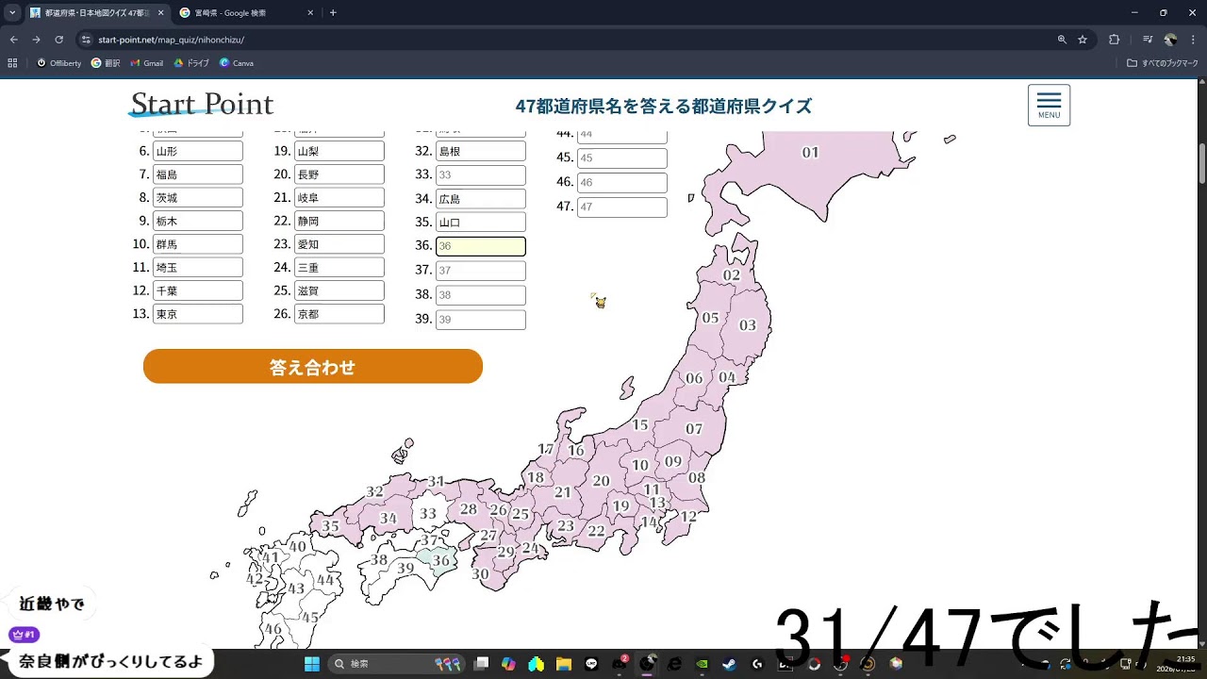
Task: Go back in browser history
Action: point(13,40)
